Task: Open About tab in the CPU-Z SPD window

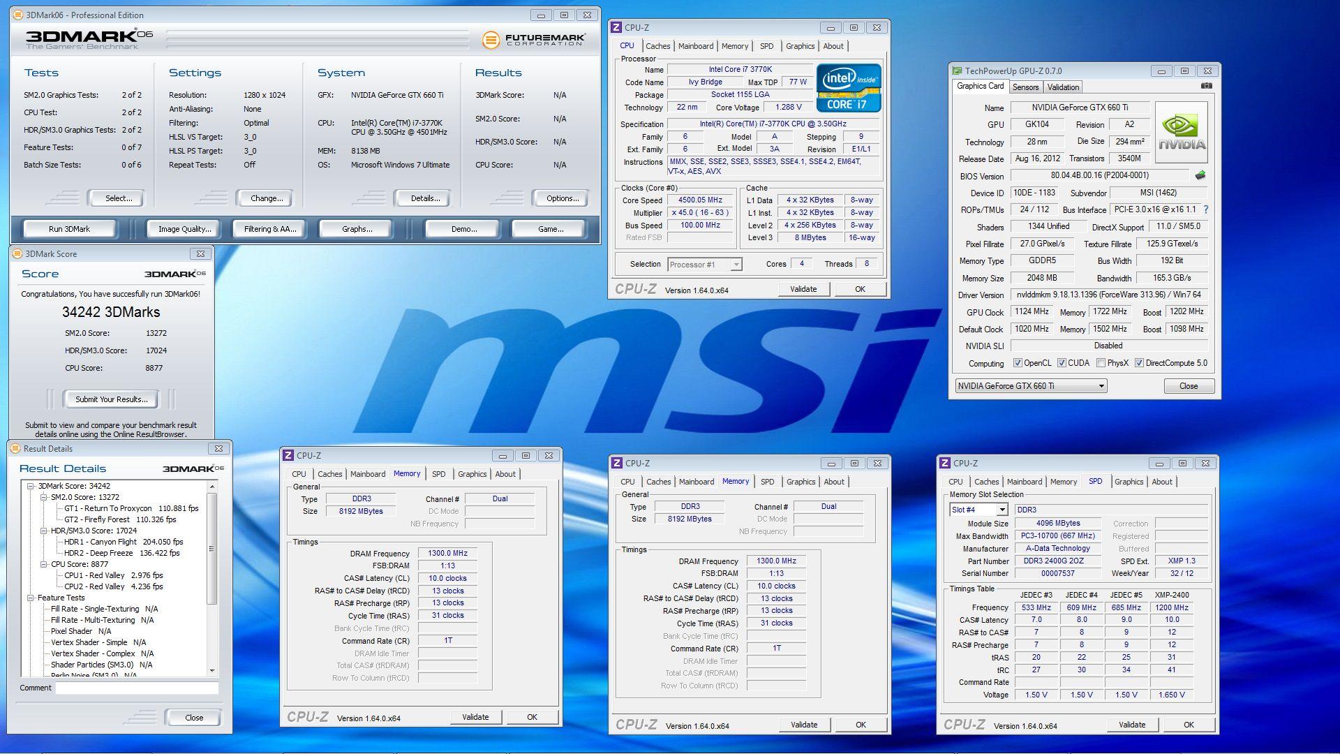Action: [1161, 482]
